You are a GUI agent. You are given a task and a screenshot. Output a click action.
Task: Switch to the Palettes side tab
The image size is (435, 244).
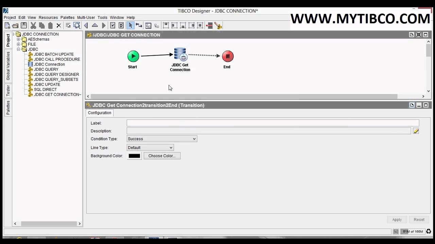click(x=8, y=107)
